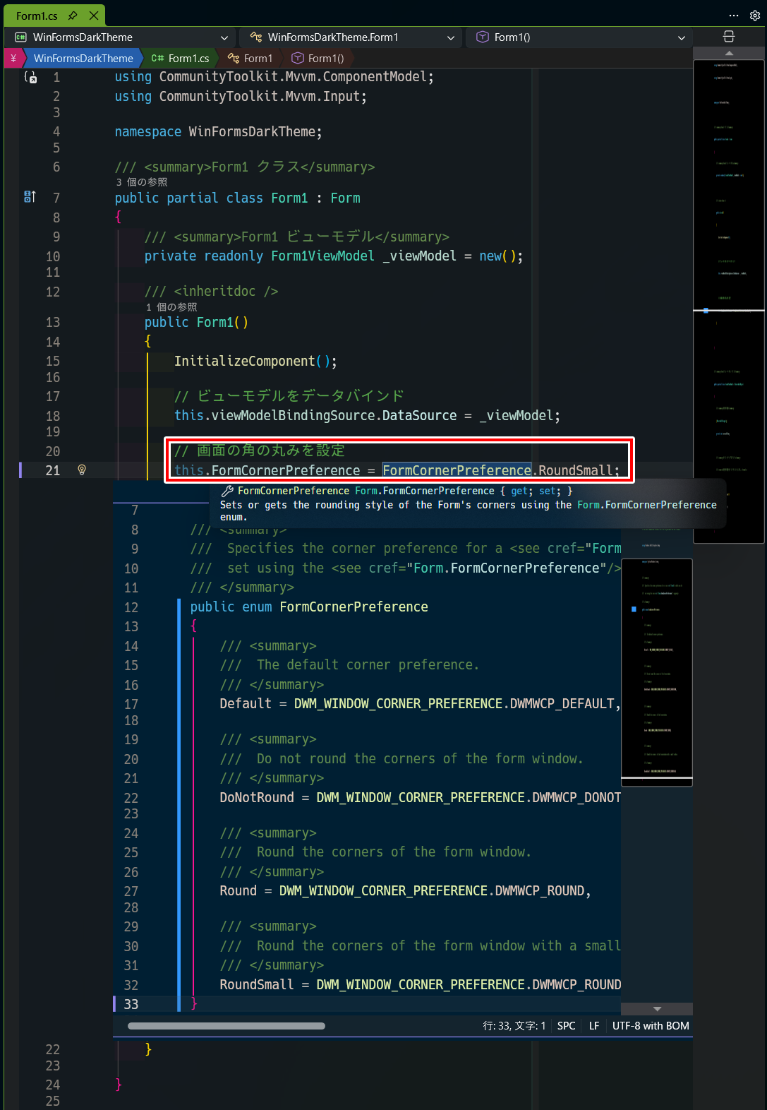Click the split editor icon above minimap
Image resolution: width=767 pixels, height=1110 pixels.
click(x=729, y=37)
